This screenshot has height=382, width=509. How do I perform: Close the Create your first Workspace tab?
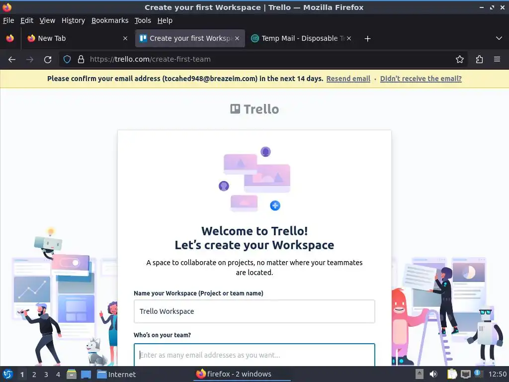point(237,38)
